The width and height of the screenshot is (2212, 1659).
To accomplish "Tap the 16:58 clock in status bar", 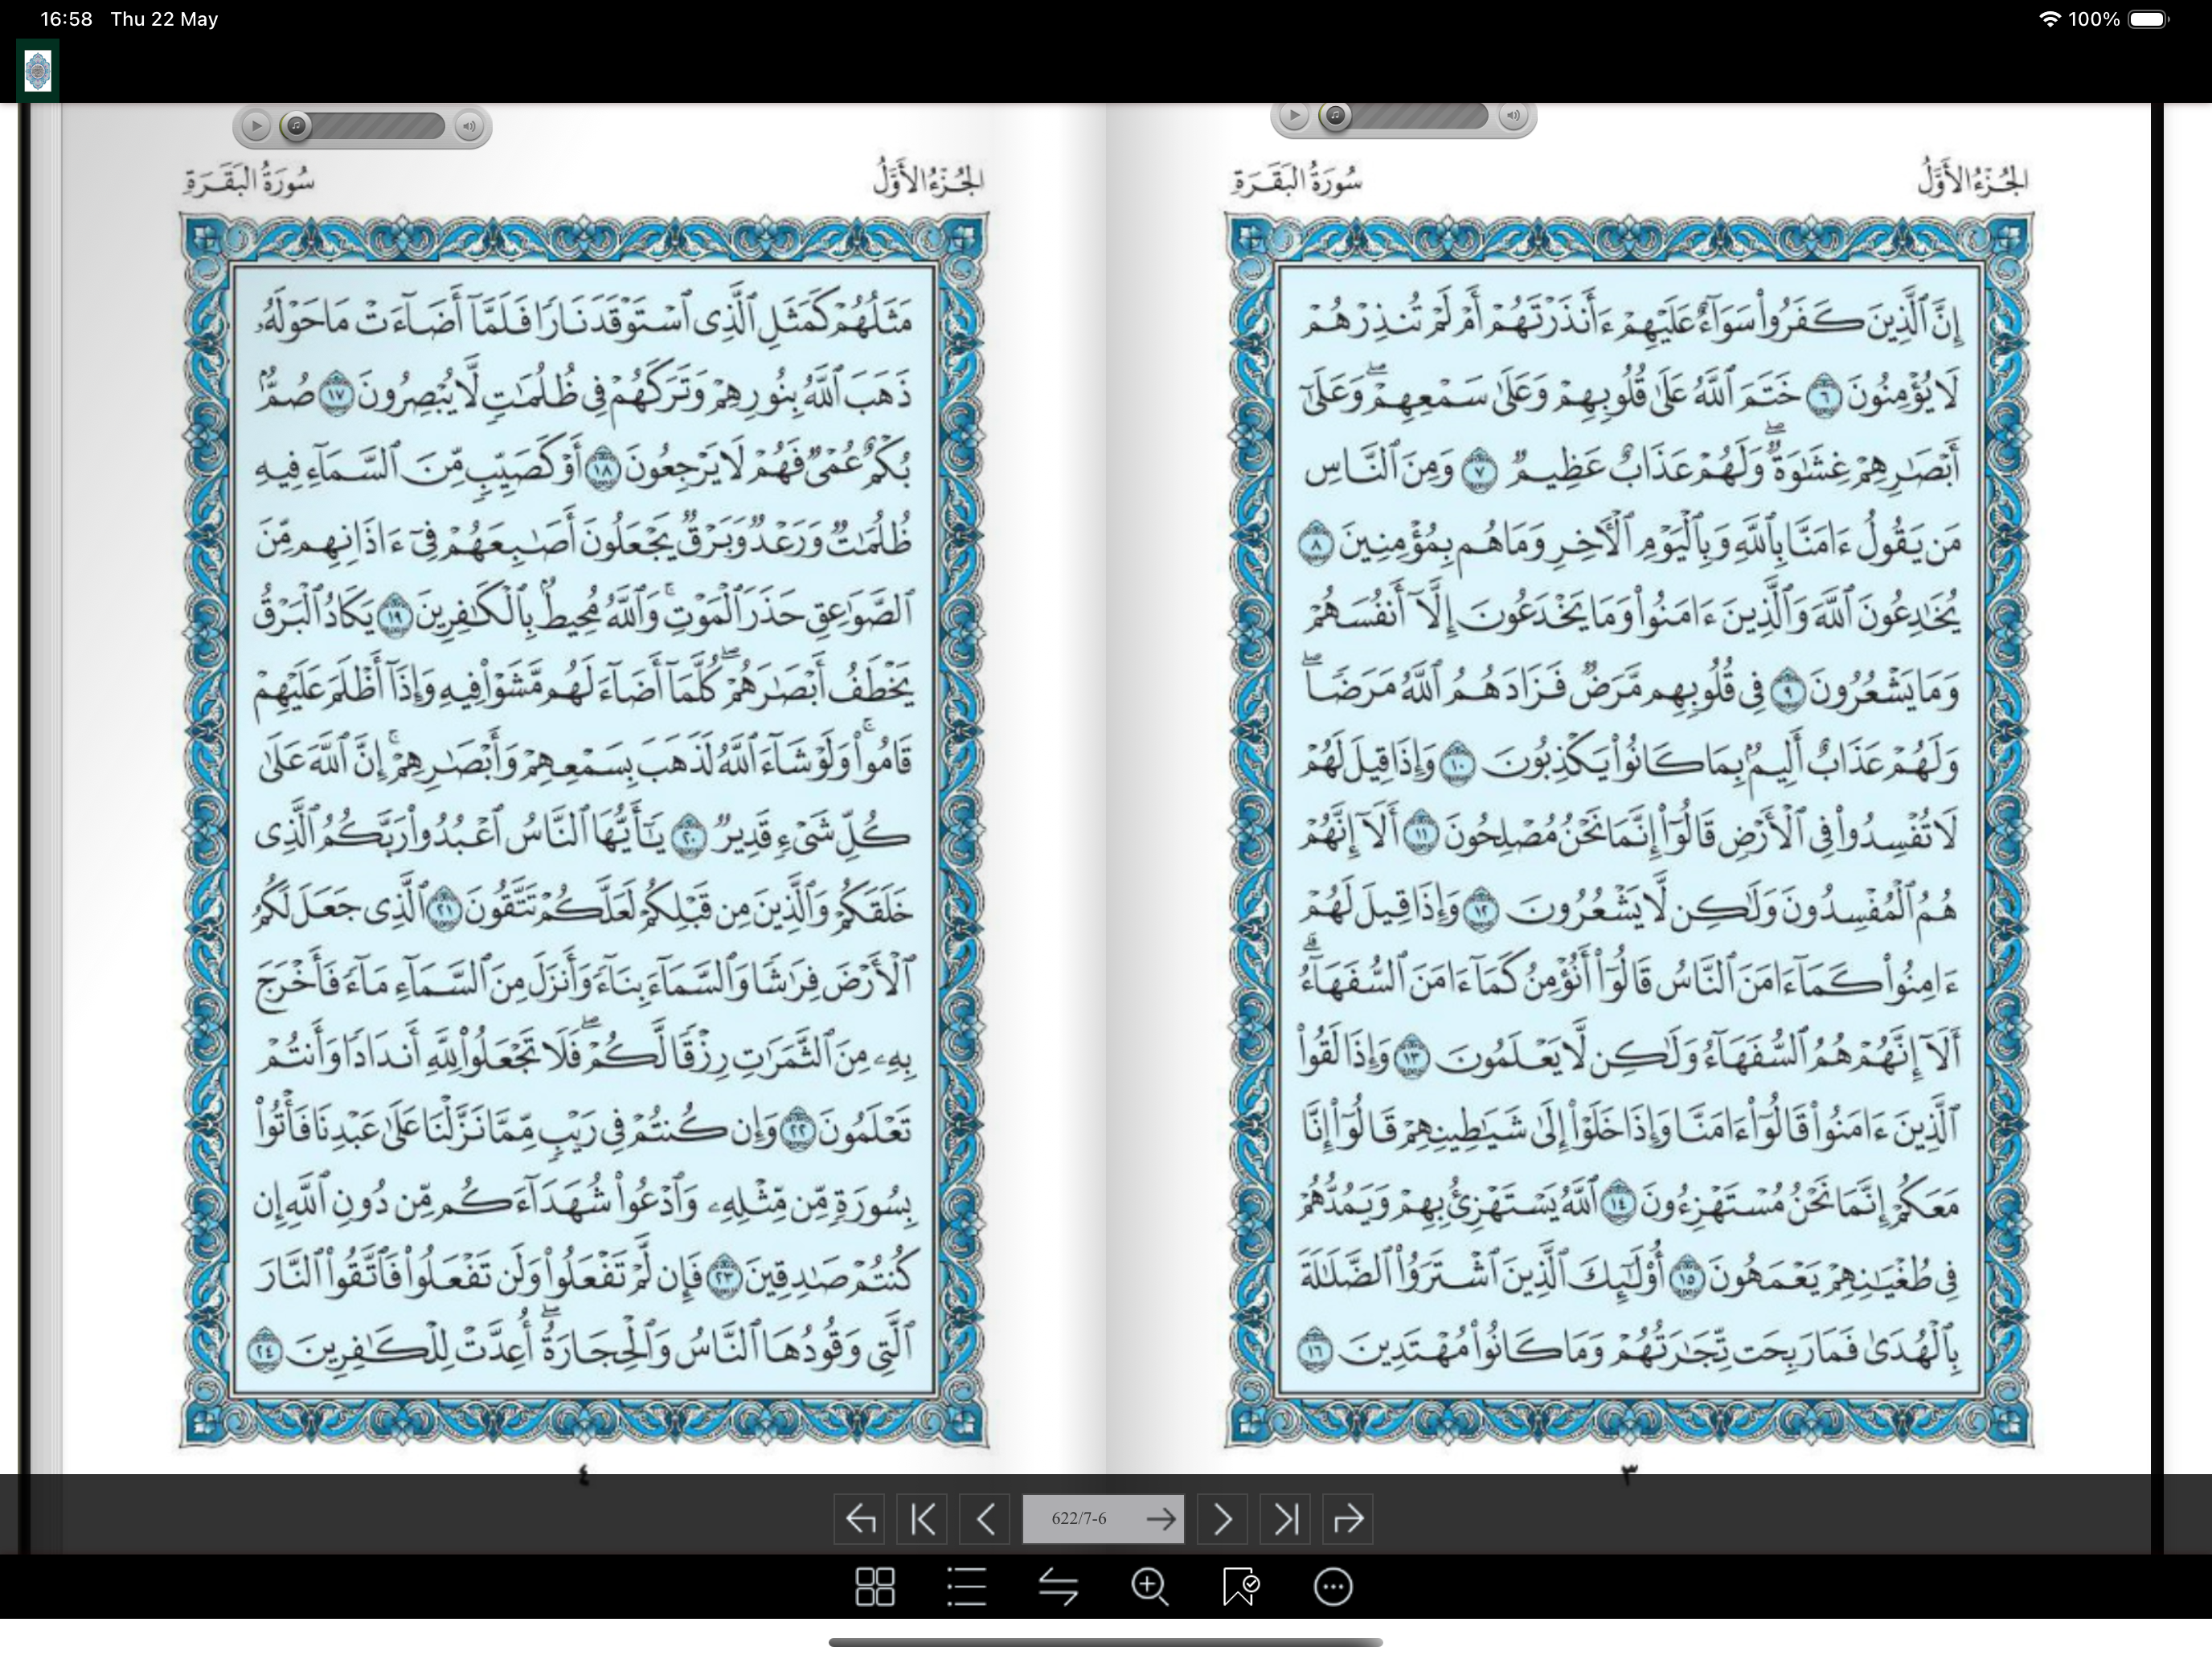I will point(66,19).
